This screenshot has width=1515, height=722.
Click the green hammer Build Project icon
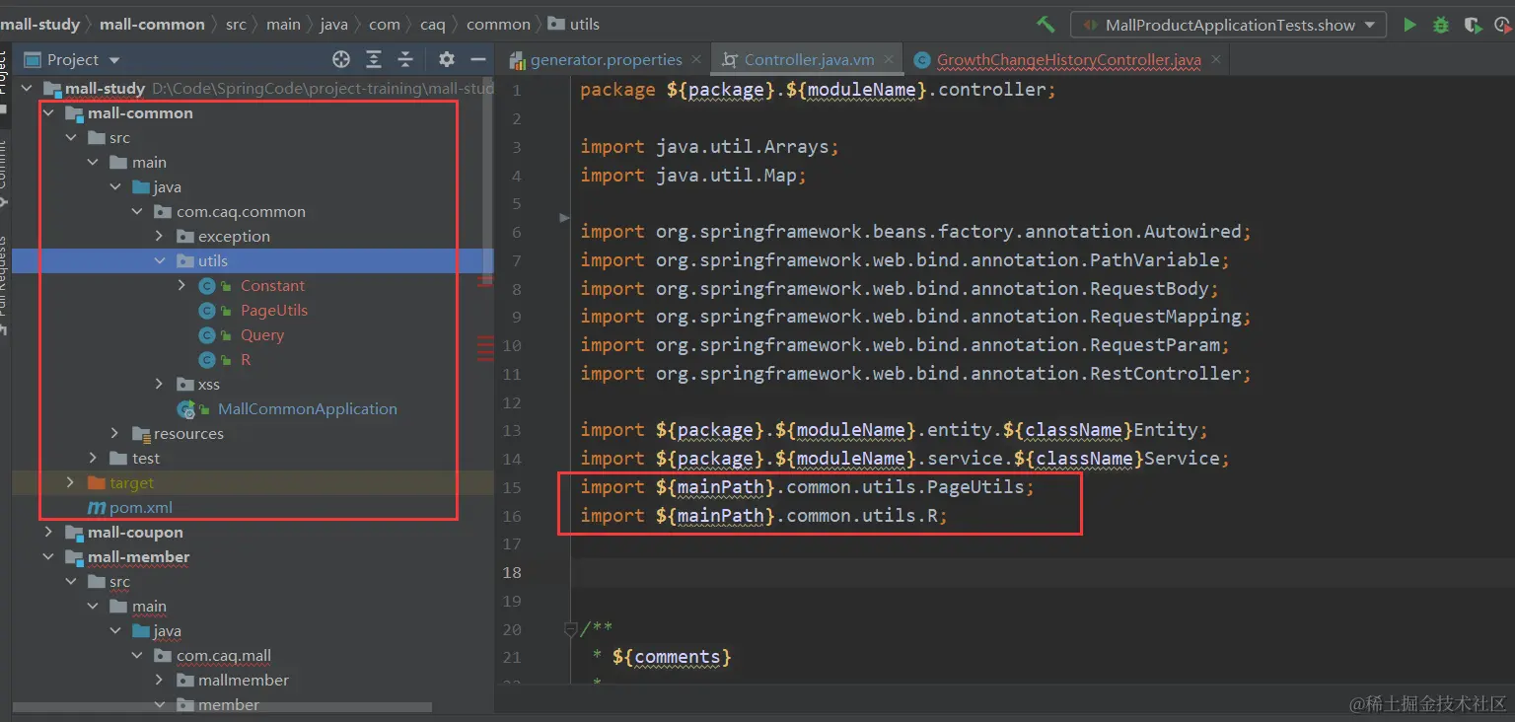(1046, 25)
